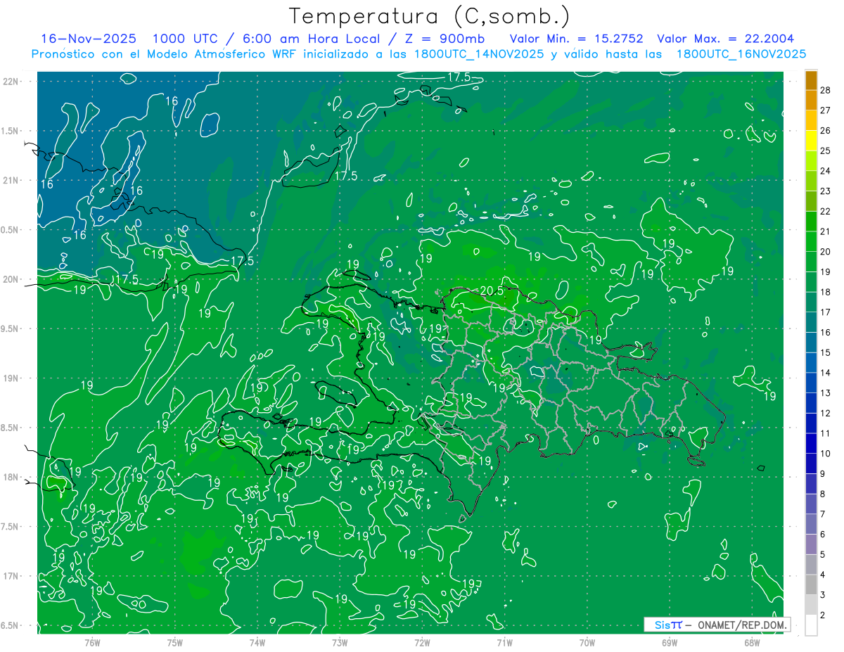Click the '17N' latitude axis label
Screen dimensions: 844x652
(x=11, y=576)
